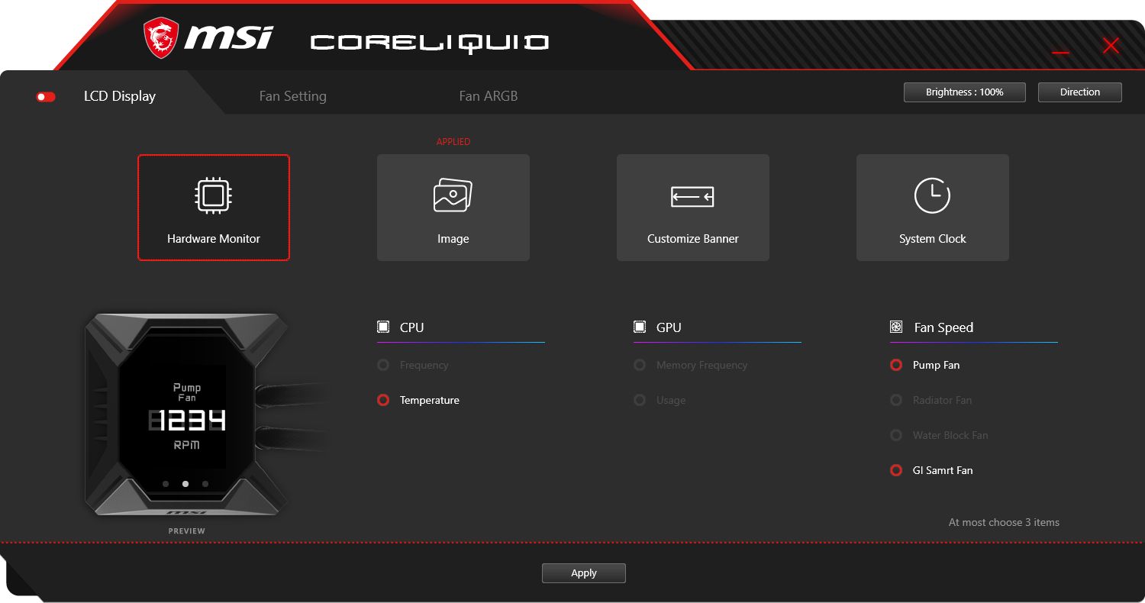The image size is (1145, 603).
Task: Open the Fan ARGB tab
Action: tap(489, 96)
